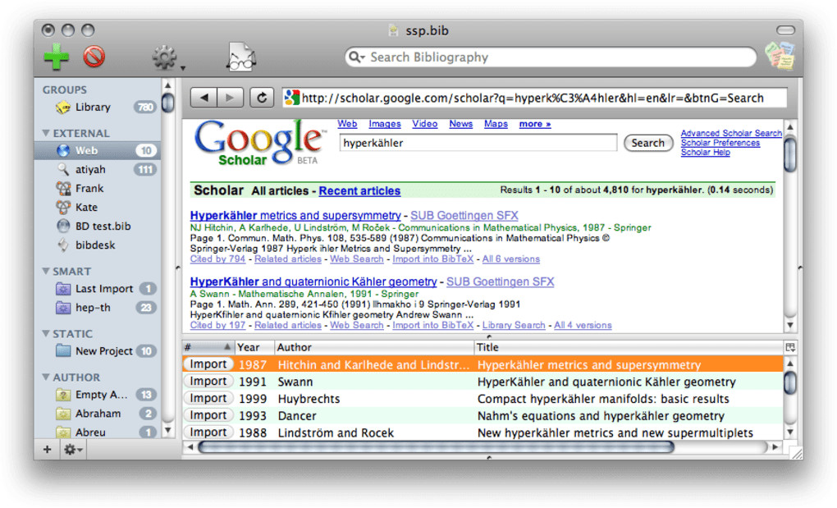Click the red Delete publication icon
Screen dimensions: 837x508
point(94,57)
